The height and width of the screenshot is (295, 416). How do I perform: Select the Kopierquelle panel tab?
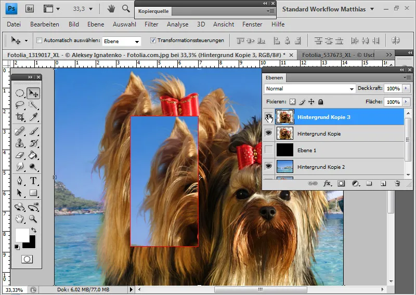coord(153,11)
